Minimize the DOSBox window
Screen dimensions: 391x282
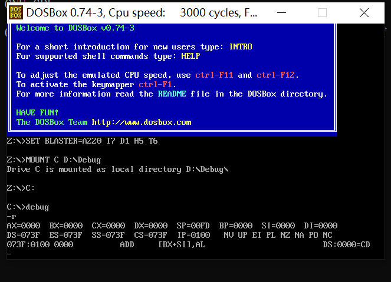[x=281, y=13]
